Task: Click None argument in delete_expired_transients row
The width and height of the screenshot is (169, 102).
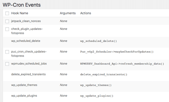Action: (63, 74)
